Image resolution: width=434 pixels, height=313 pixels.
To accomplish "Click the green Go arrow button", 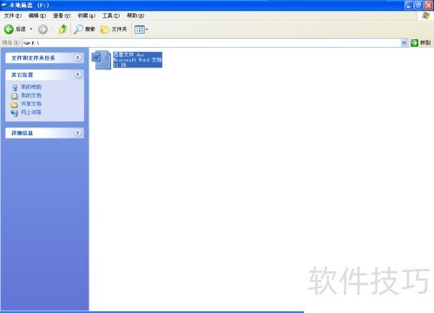I will coord(414,42).
